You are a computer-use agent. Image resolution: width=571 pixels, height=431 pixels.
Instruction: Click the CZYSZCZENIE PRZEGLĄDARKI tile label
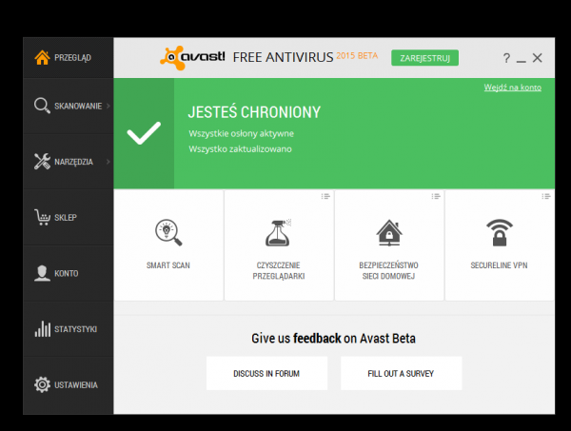279,270
